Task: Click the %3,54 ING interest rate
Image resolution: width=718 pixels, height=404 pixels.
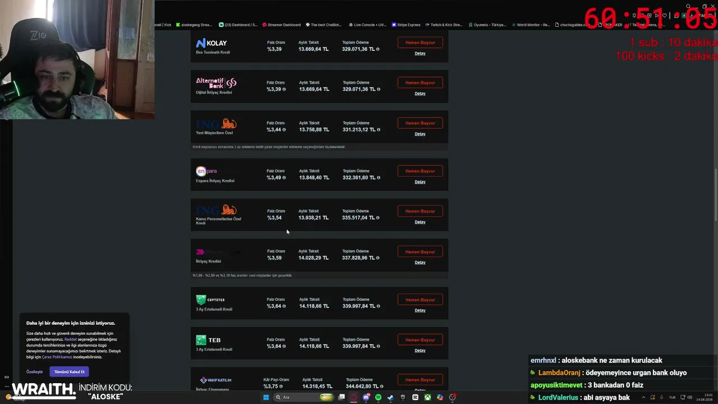Action: [x=274, y=218]
